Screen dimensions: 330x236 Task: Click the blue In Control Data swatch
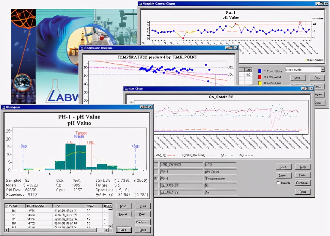tap(260, 71)
